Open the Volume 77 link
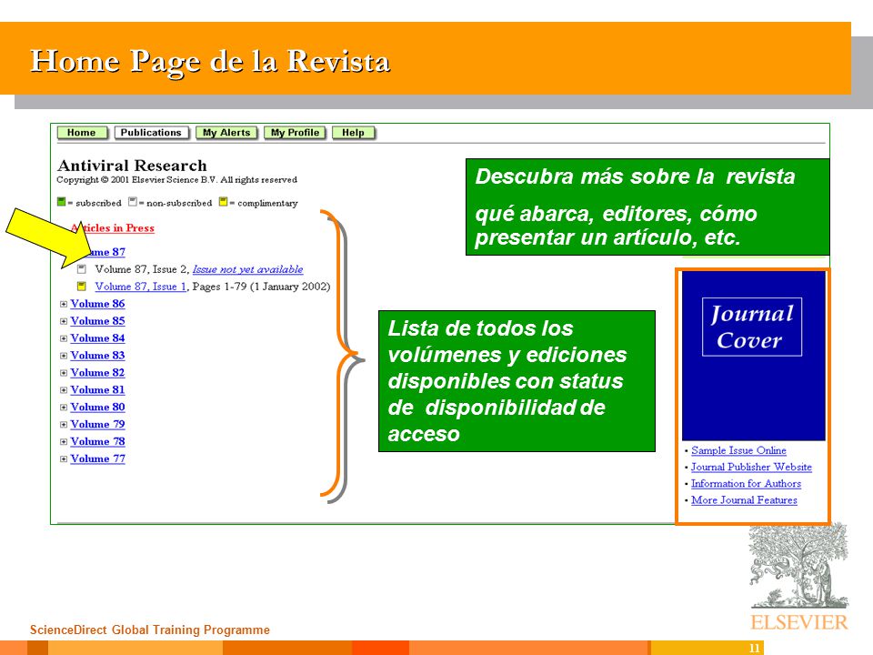Screen dimensions: 873x655 (97, 458)
